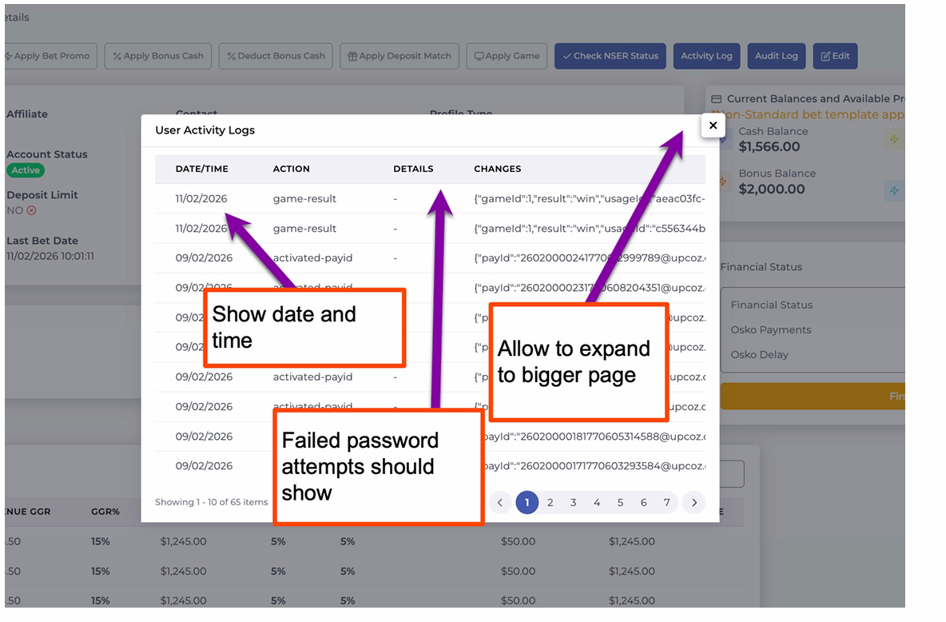The width and height of the screenshot is (946, 622).
Task: Click the Active account status badge
Action: 26,170
